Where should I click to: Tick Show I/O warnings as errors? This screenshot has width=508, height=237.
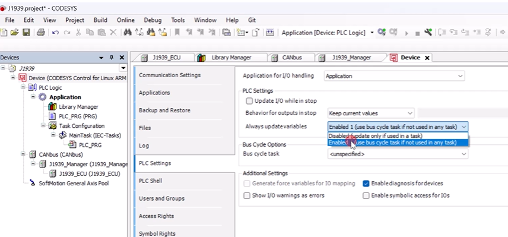(247, 195)
